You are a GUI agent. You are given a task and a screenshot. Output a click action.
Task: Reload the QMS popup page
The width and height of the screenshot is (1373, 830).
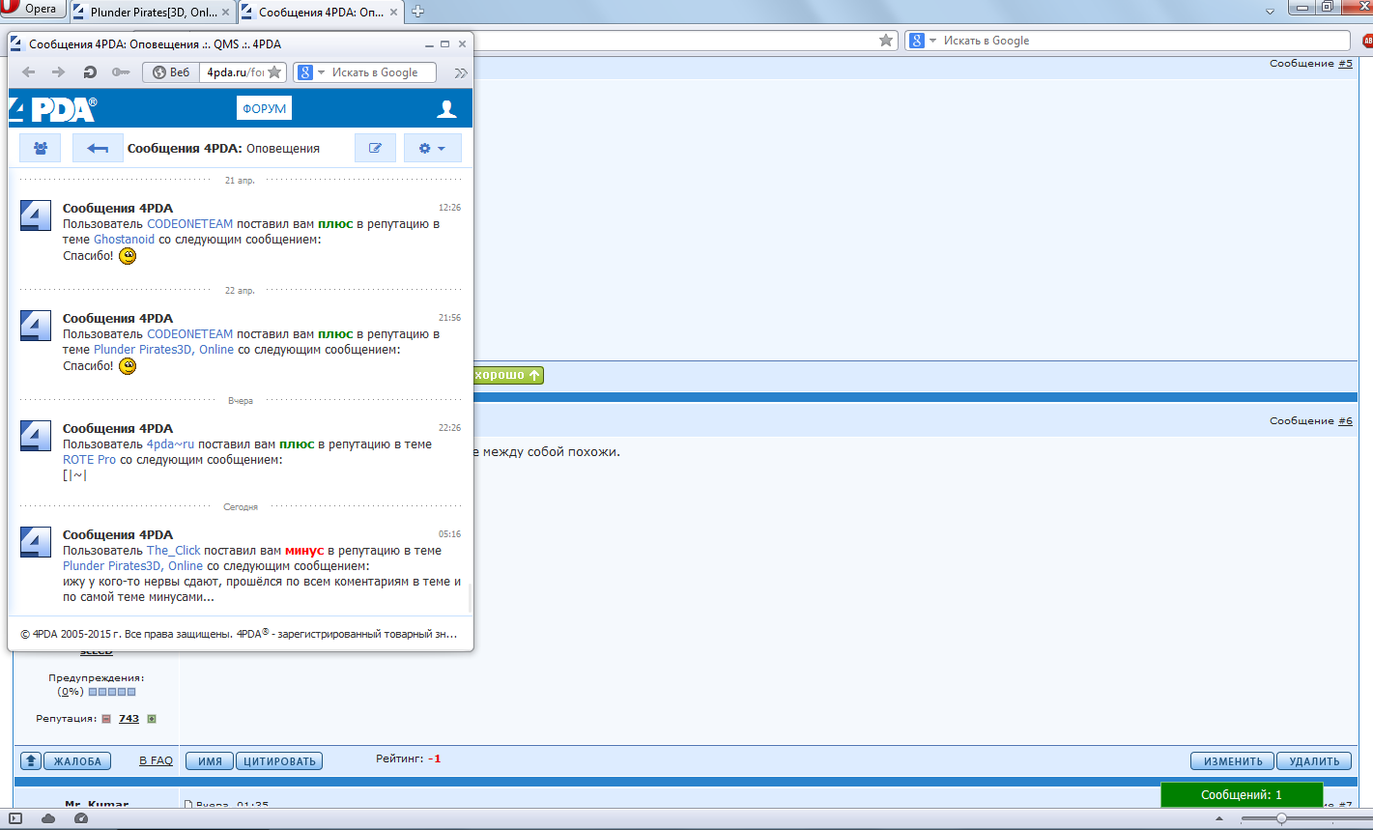click(90, 72)
